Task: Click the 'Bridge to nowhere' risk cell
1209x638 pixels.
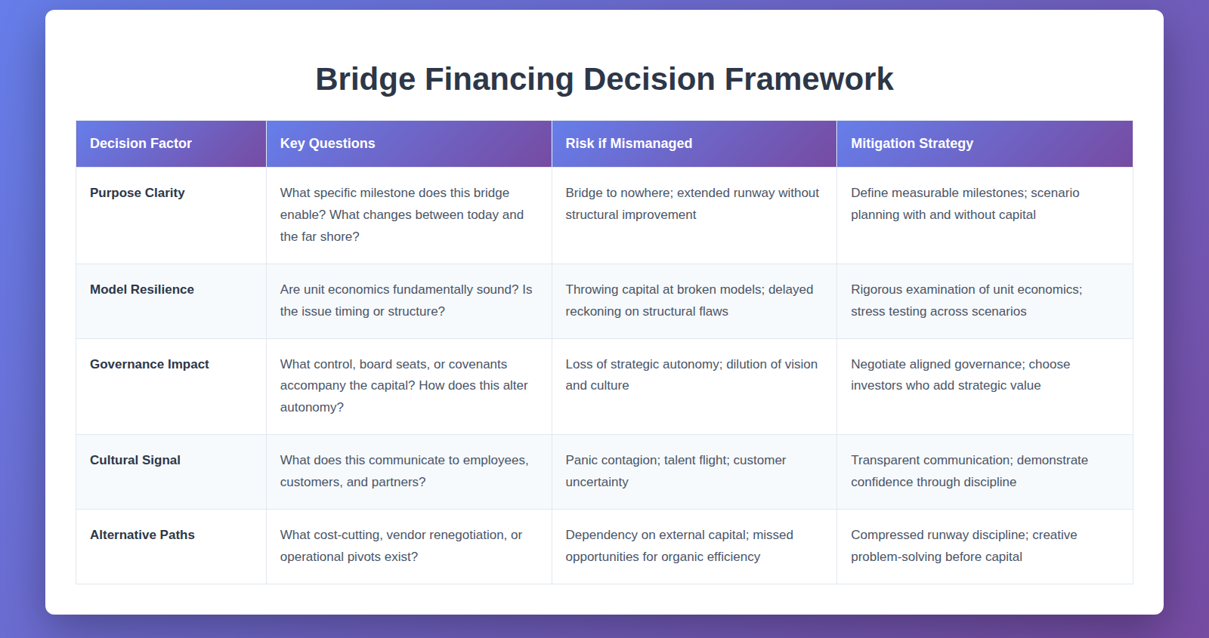Action: (692, 204)
